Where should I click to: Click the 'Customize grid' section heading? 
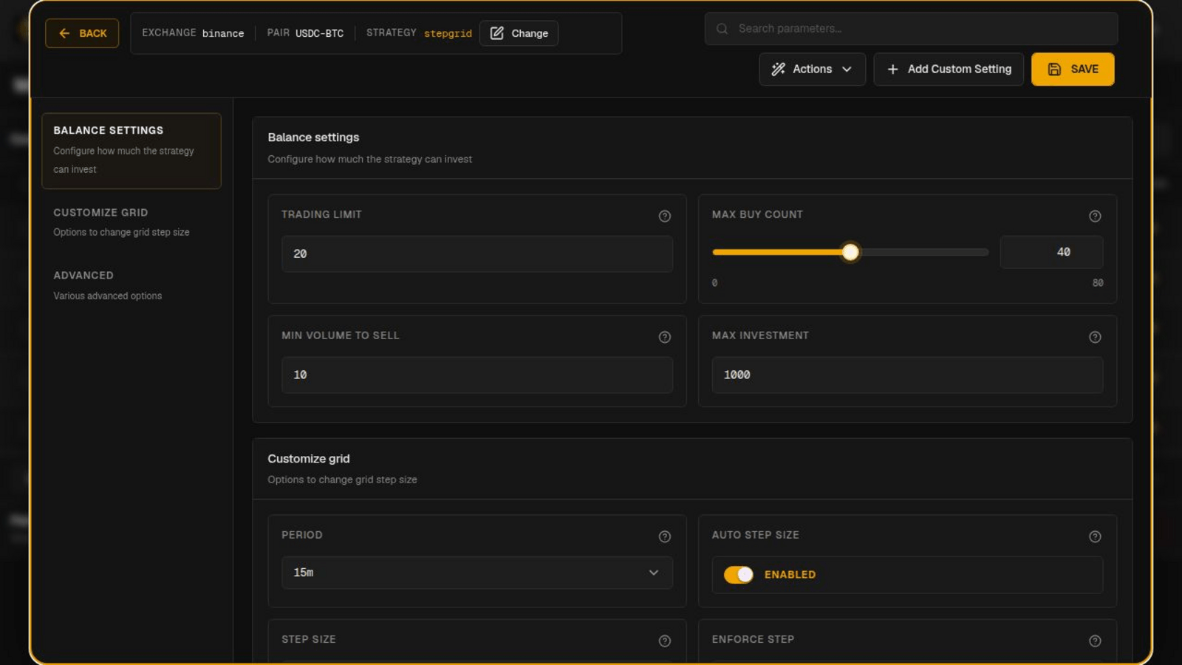(309, 459)
